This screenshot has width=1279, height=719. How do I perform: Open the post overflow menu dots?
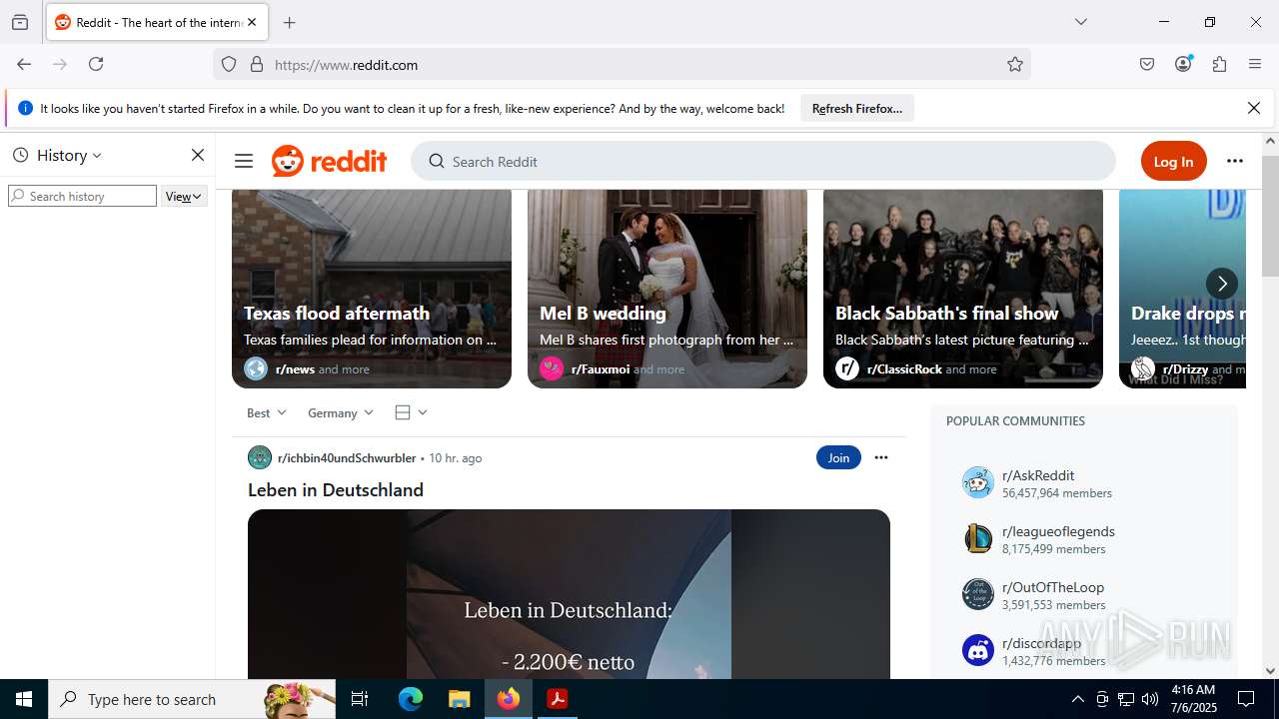[880, 457]
